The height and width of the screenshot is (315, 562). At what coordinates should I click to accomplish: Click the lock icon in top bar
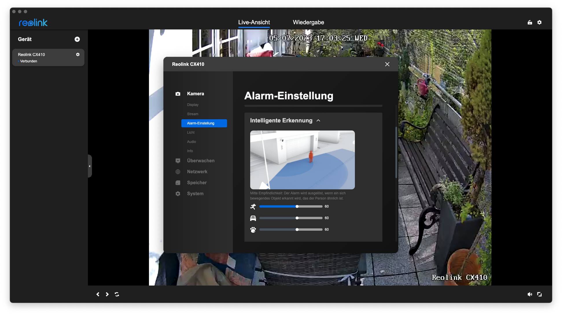[x=530, y=22]
